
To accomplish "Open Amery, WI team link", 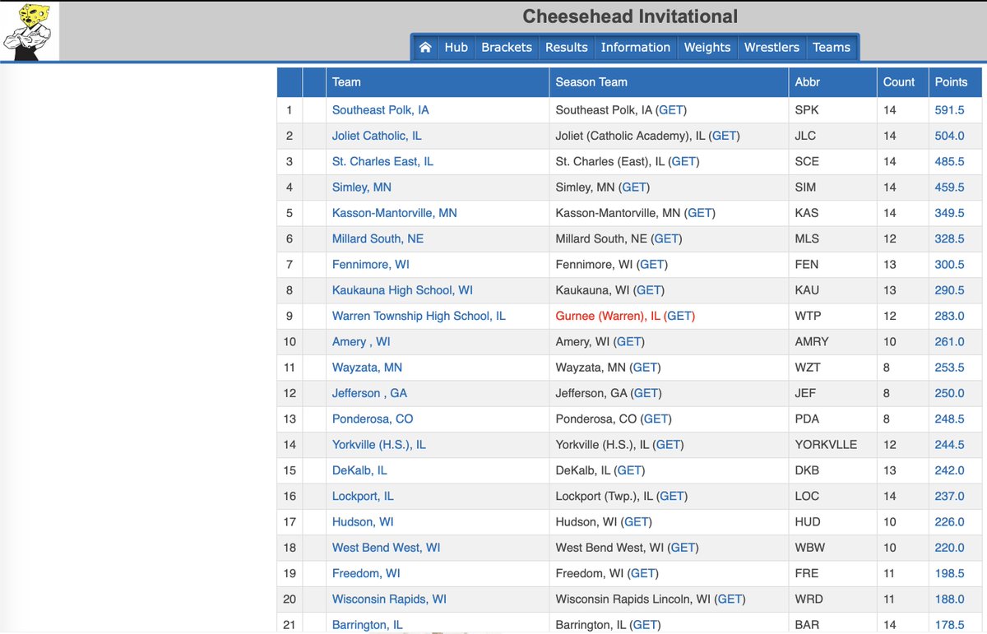I will click(361, 342).
